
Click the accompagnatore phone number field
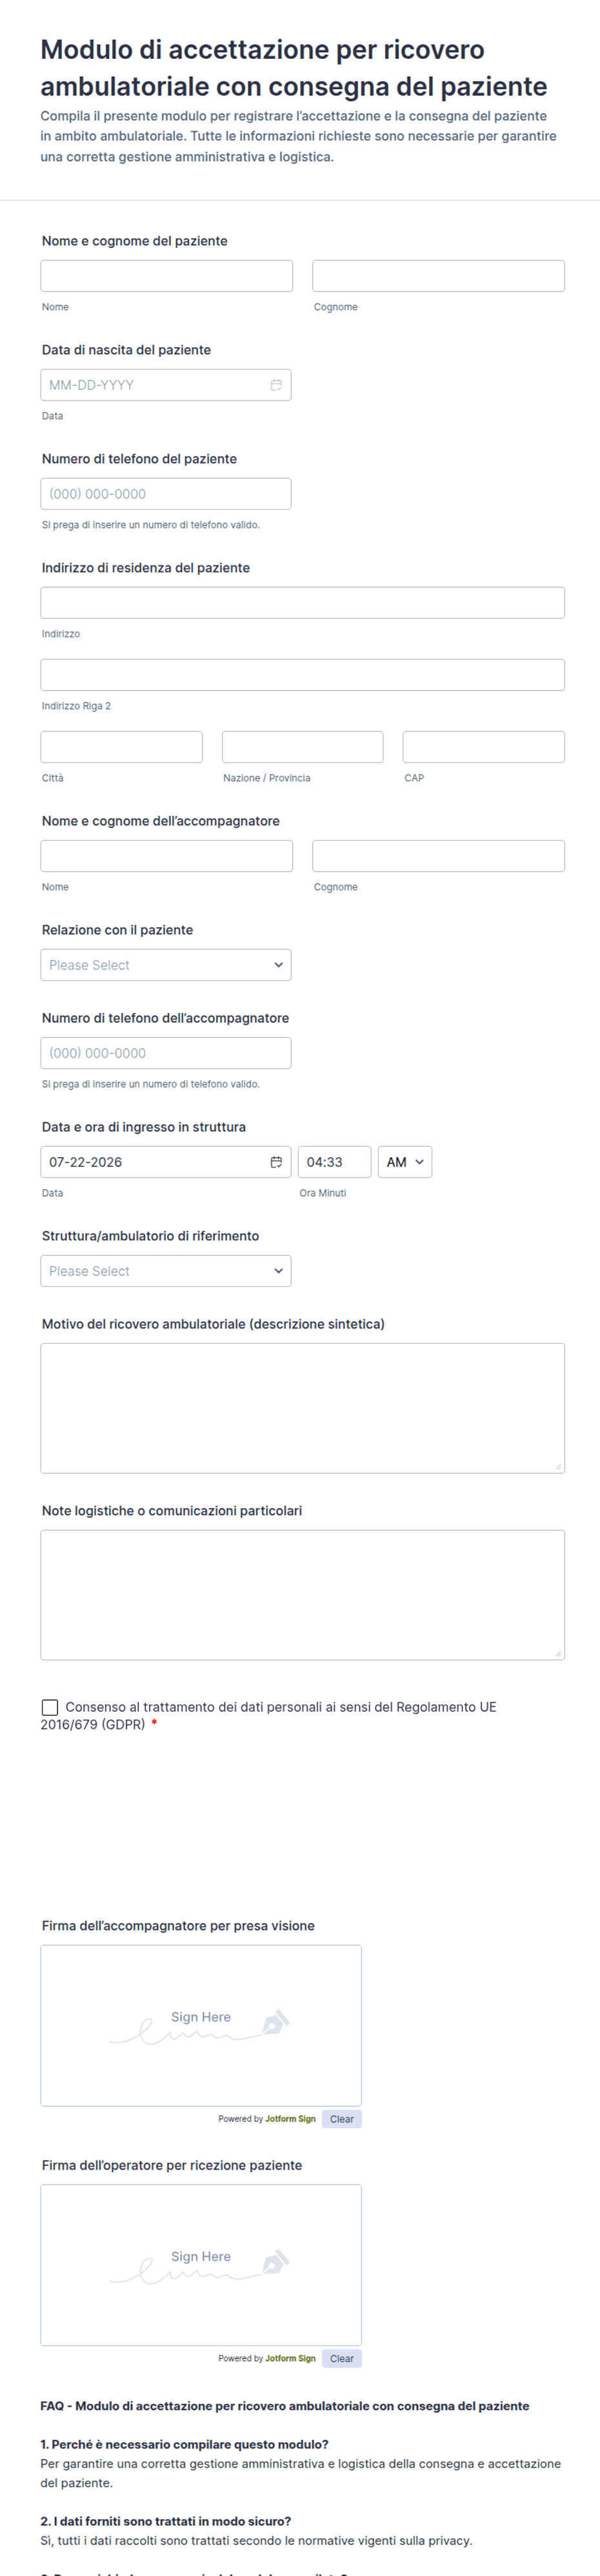(166, 1053)
